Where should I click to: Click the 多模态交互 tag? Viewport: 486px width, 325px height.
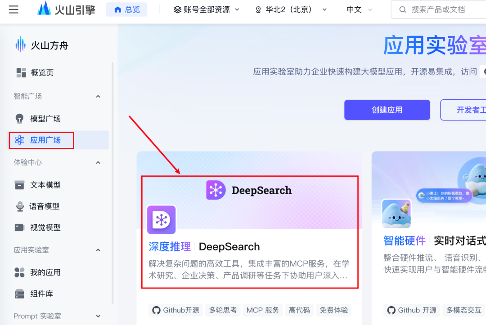[463, 310]
